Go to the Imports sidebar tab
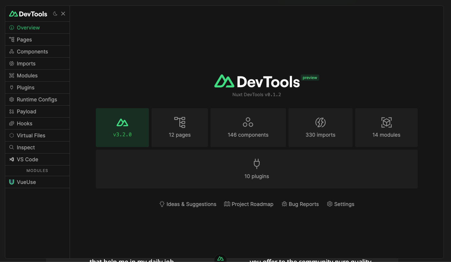Screen dimensions: 451x262 pyautogui.click(x=37, y=63)
